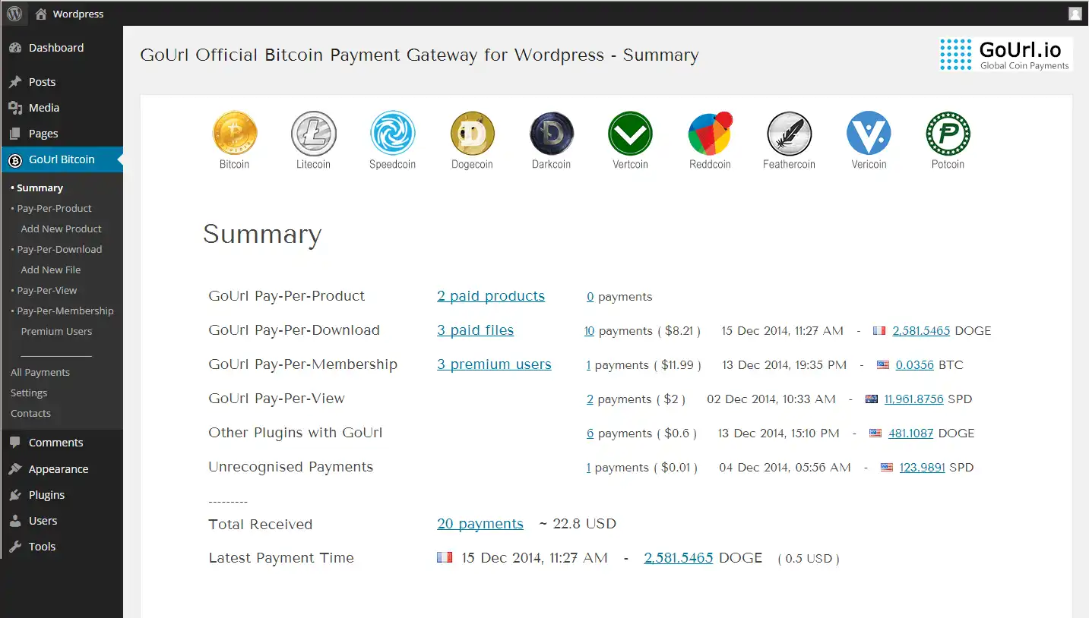Open the '2 paid products' link
This screenshot has height=618, width=1089.
coord(491,296)
